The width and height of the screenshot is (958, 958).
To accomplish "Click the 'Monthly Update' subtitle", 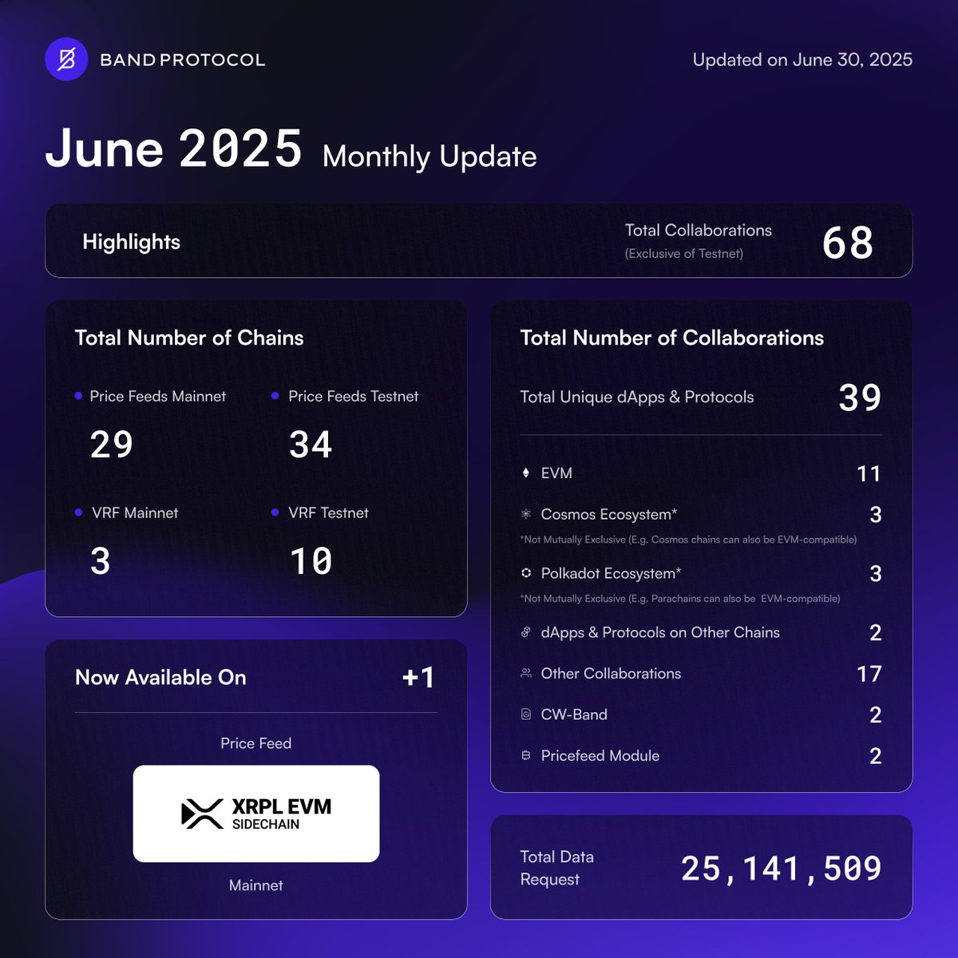I will [x=430, y=156].
